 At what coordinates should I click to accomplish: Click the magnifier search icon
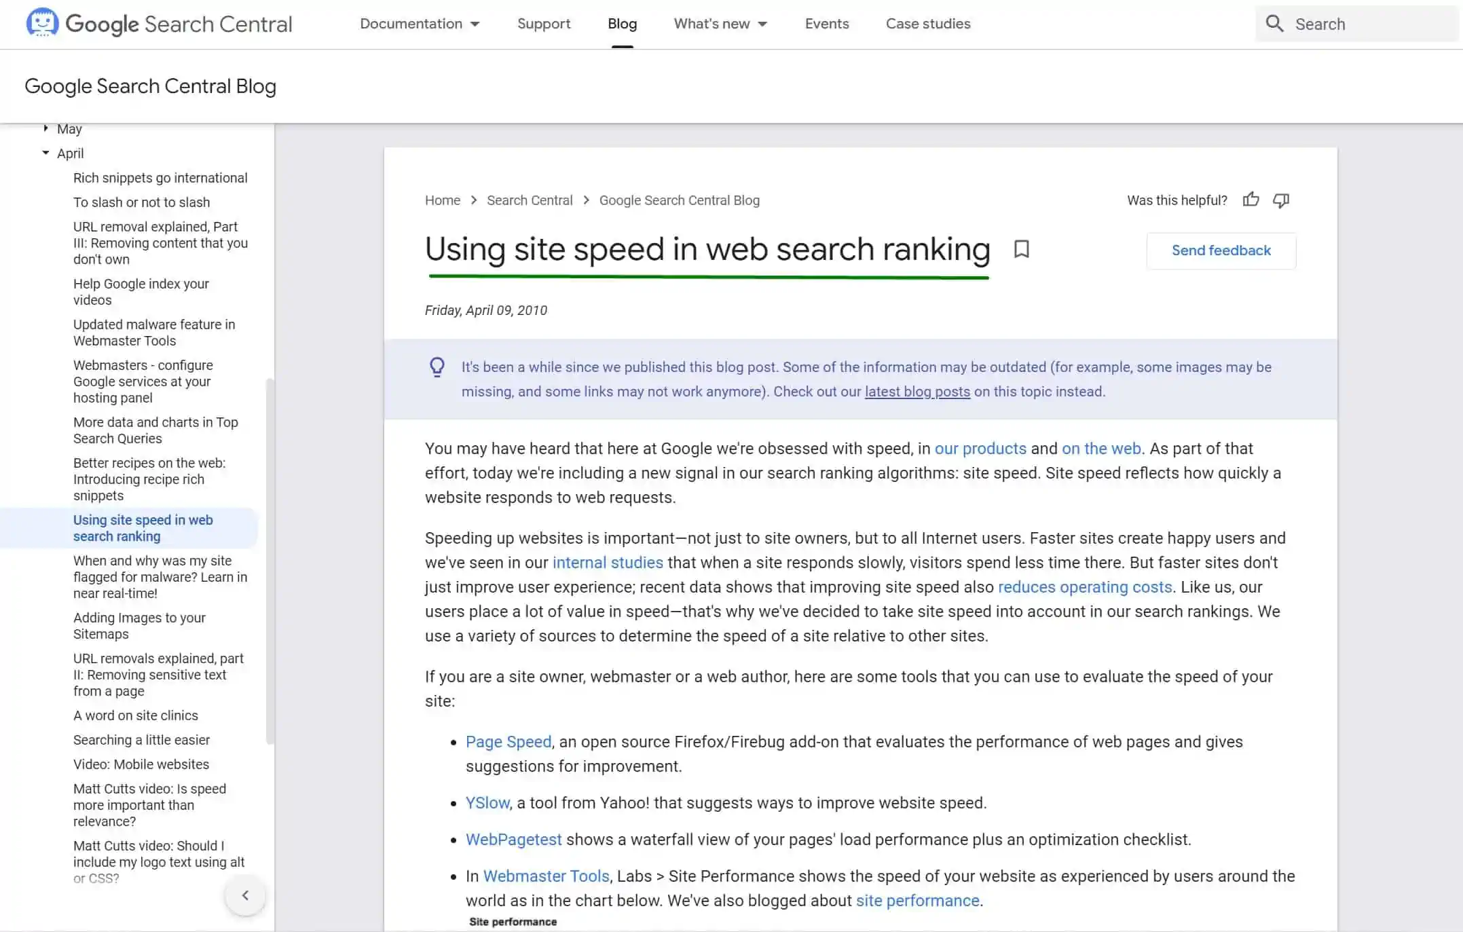pos(1274,24)
